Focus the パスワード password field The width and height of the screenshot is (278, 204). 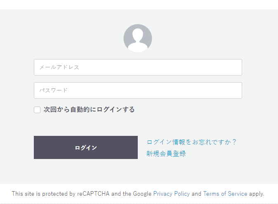pos(138,90)
